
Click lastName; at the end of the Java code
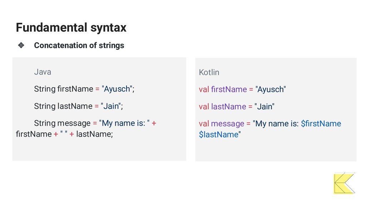tap(94, 134)
